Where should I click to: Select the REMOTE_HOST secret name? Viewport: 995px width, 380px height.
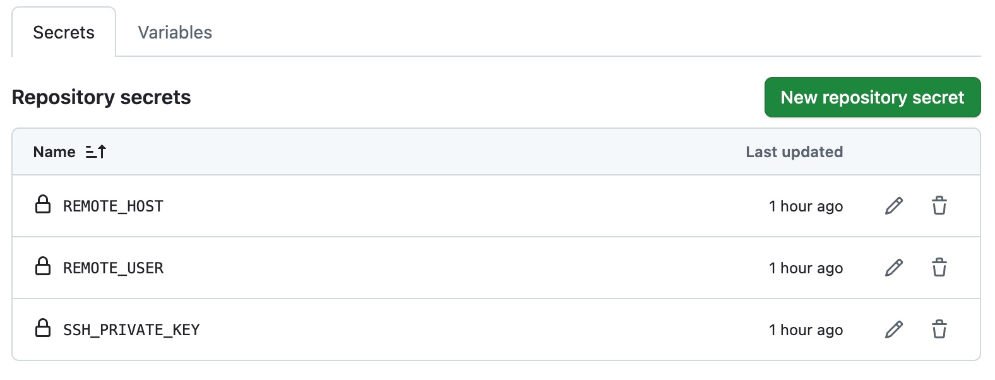pyautogui.click(x=112, y=206)
